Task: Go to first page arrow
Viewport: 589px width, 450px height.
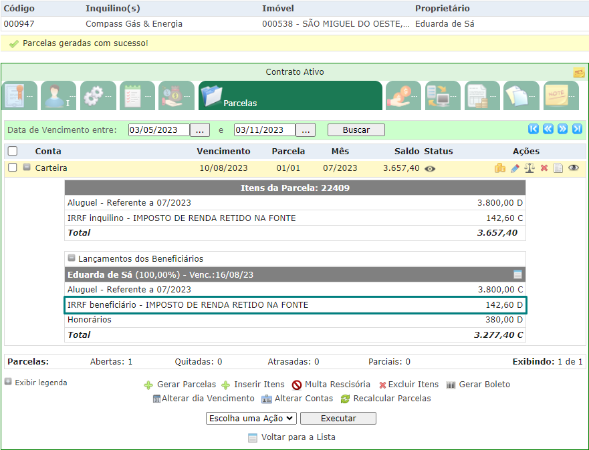Action: [534, 129]
